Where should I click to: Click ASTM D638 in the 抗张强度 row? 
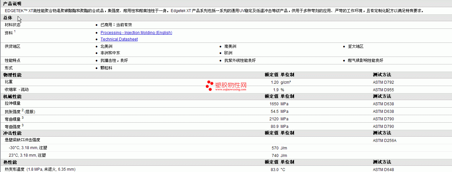[x=383, y=112]
